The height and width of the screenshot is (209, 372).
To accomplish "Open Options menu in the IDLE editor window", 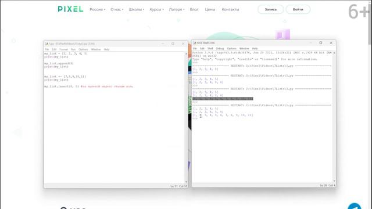I will [83, 49].
